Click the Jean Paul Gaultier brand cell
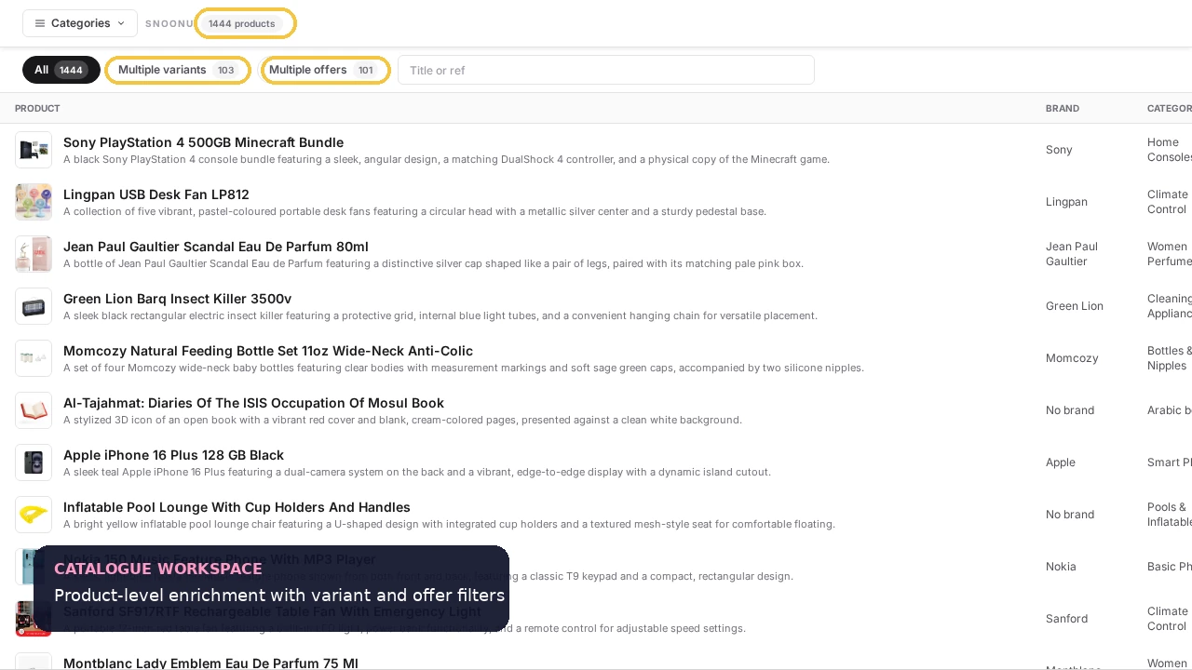 [1072, 254]
